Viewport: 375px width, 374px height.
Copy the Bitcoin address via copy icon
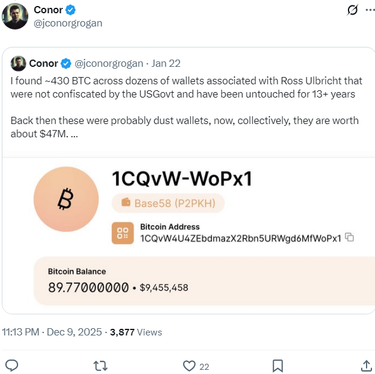[350, 238]
